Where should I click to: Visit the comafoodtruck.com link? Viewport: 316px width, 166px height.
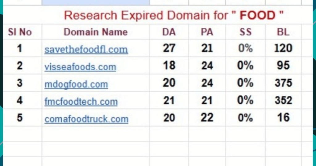86,119
